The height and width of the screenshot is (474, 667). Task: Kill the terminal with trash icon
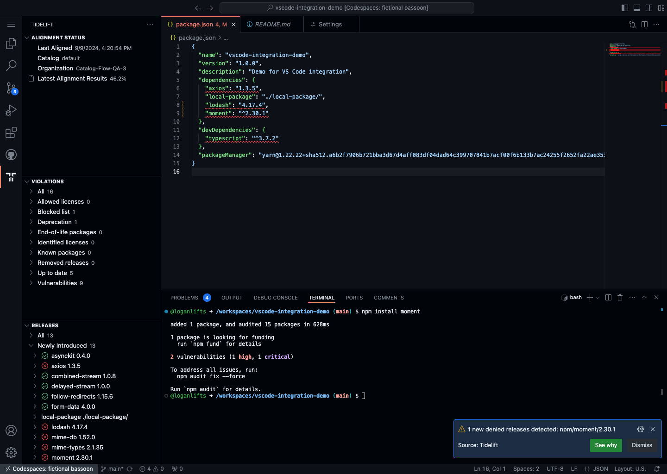tap(620, 298)
